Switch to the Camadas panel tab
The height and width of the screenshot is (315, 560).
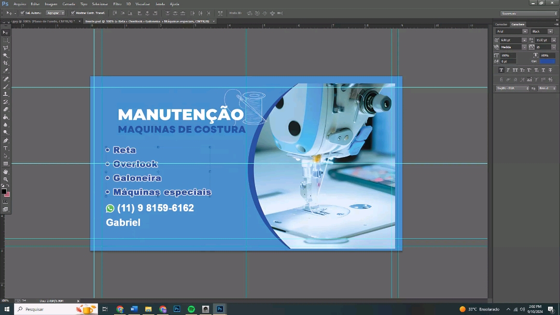(x=501, y=24)
